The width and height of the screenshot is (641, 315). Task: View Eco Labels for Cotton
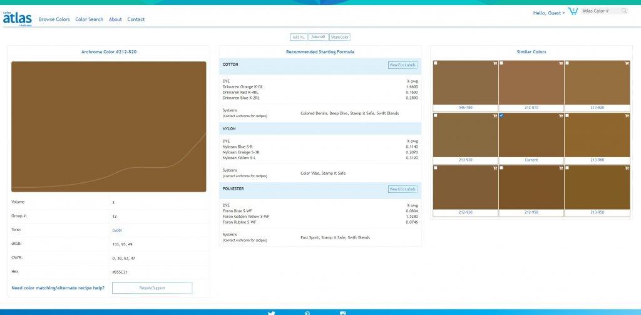403,65
